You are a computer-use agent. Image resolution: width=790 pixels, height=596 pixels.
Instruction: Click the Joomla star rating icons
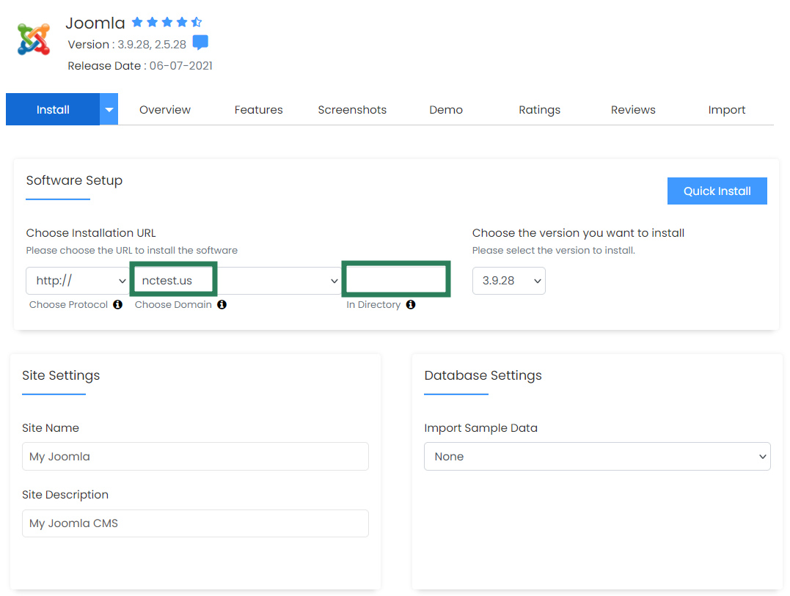click(x=167, y=22)
